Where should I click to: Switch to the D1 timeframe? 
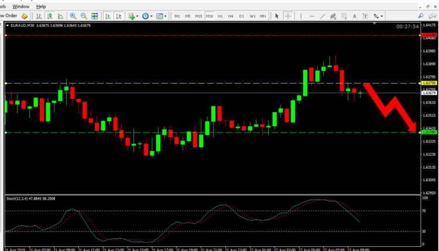point(241,16)
